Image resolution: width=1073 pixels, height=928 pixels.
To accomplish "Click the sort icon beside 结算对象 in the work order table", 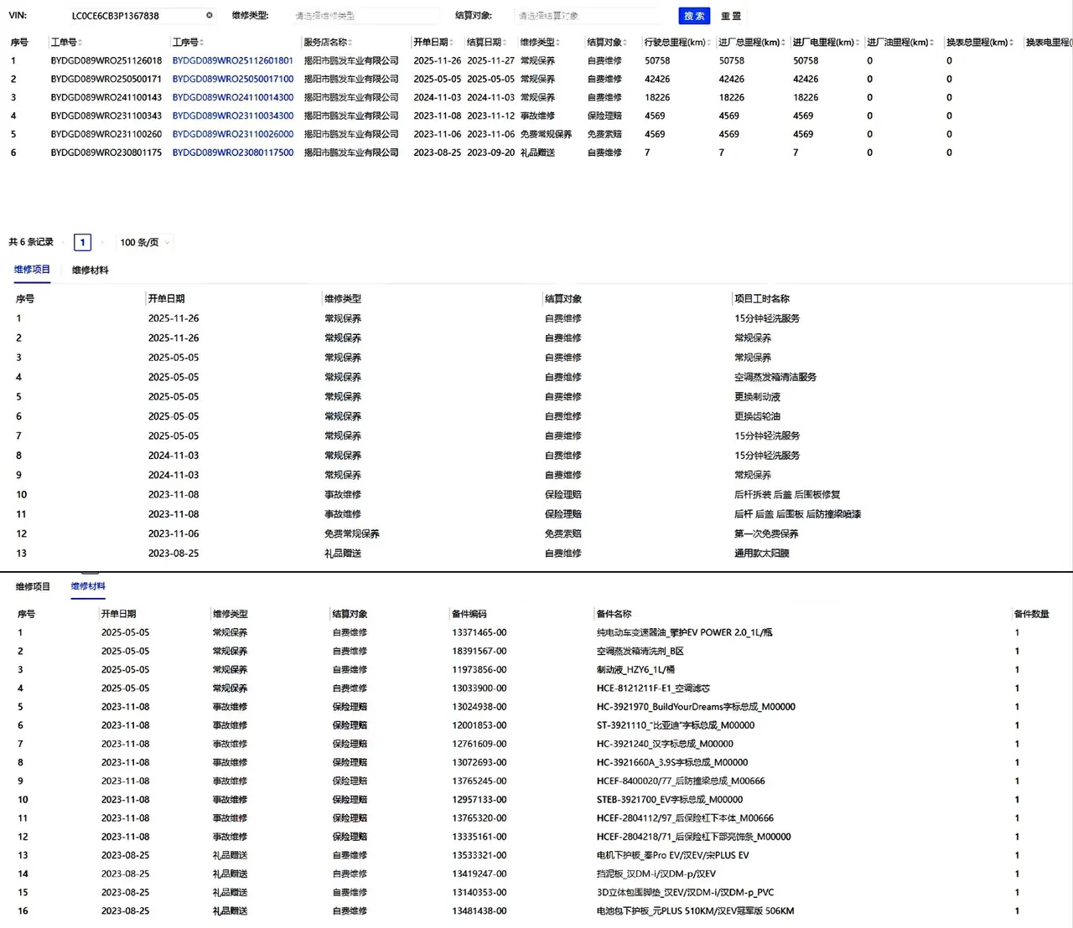I will [x=625, y=43].
